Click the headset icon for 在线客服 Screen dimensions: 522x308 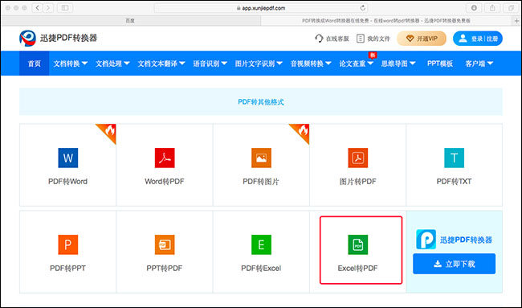pos(319,39)
